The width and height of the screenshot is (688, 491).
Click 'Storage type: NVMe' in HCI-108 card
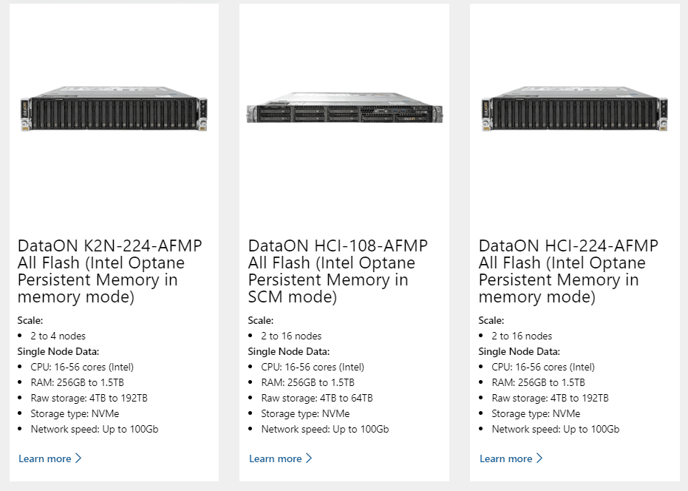click(x=305, y=413)
